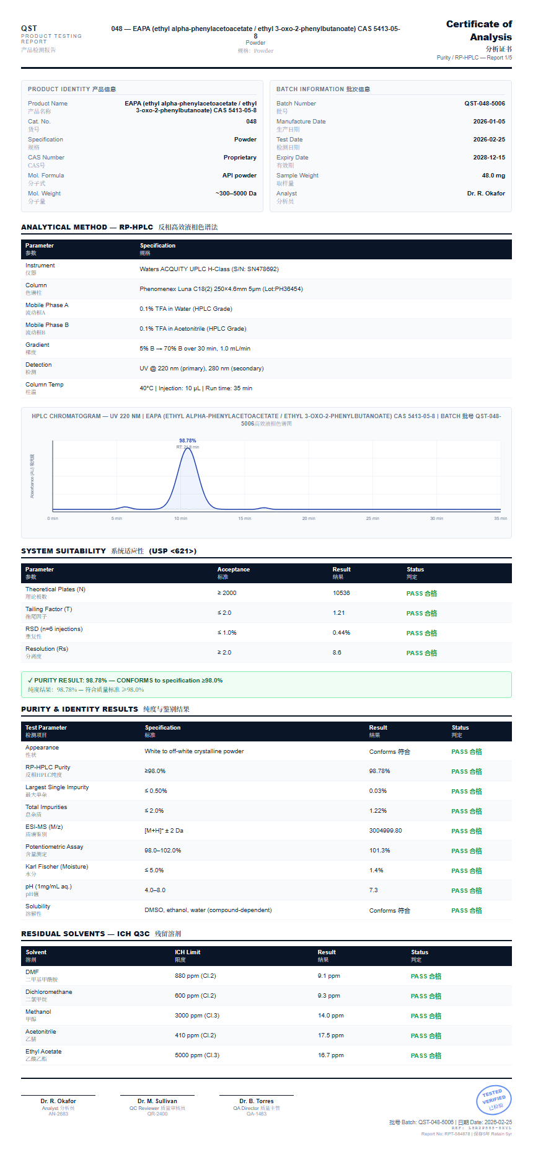Click the HPLC chromatogram title text

(x=266, y=420)
